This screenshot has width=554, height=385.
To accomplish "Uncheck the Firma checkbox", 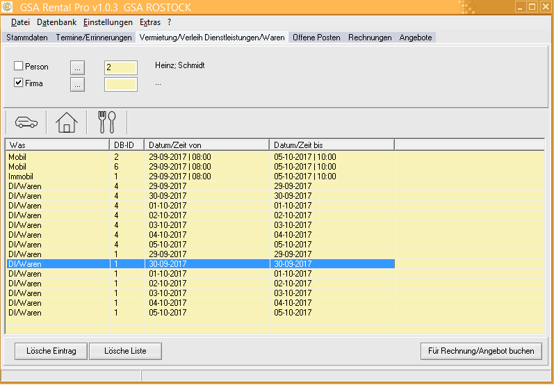I will (19, 84).
